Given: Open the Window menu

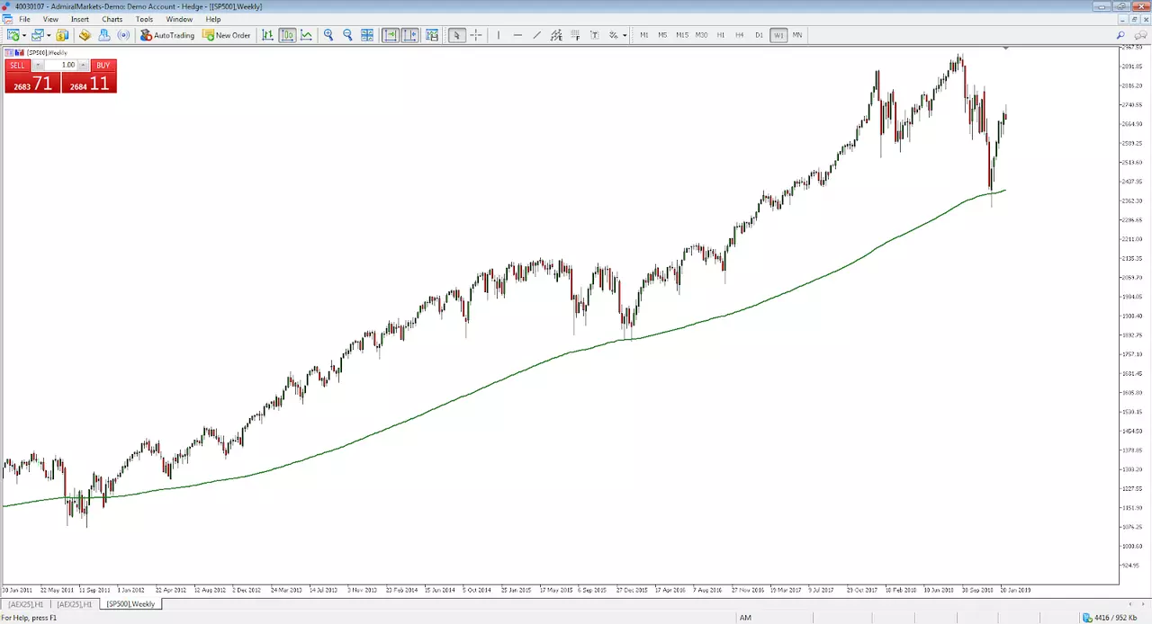Looking at the screenshot, I should [x=179, y=19].
